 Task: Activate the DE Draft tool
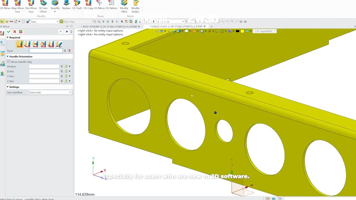click(77, 5)
